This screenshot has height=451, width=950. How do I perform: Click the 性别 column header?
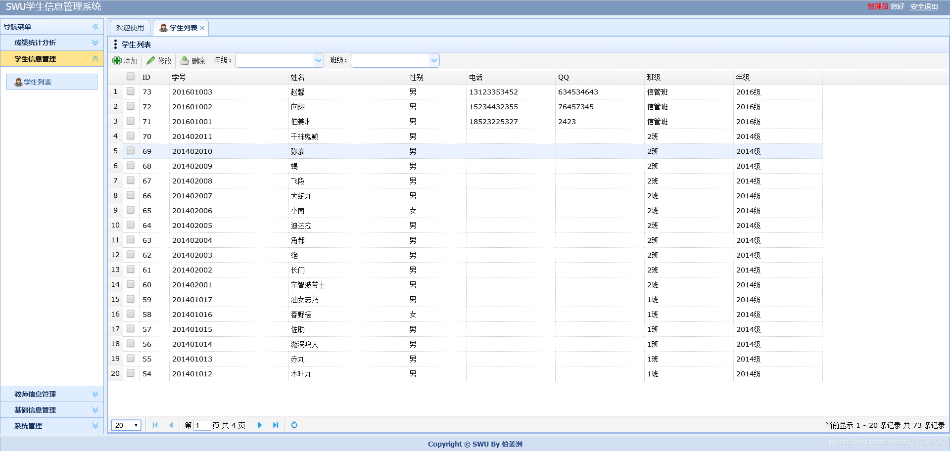436,77
